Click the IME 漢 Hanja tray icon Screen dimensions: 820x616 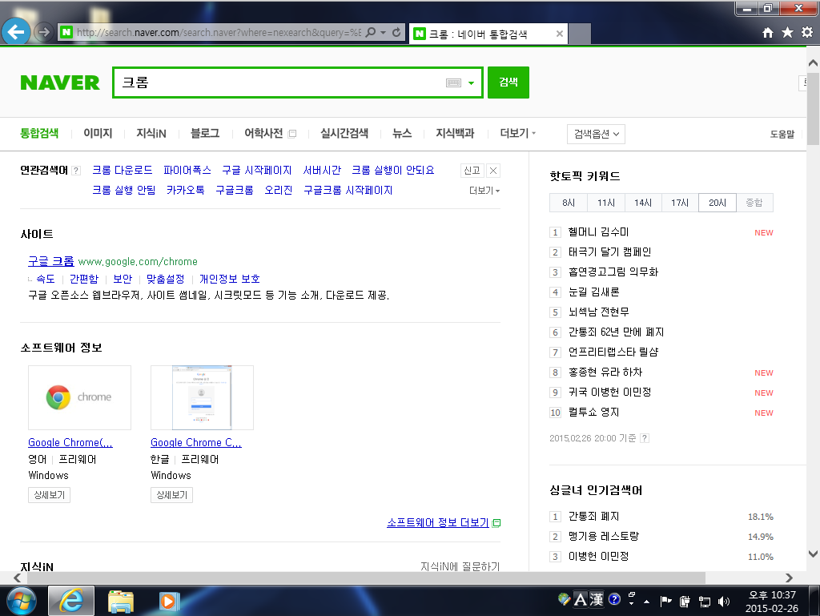(x=596, y=599)
